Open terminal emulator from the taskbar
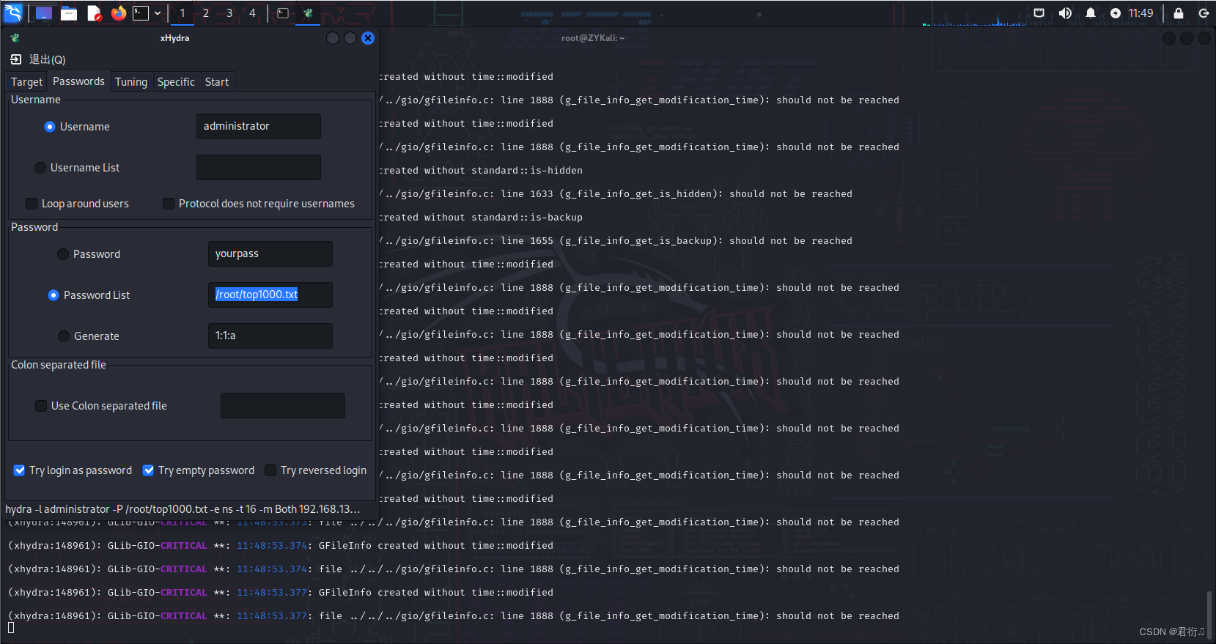 pos(141,13)
